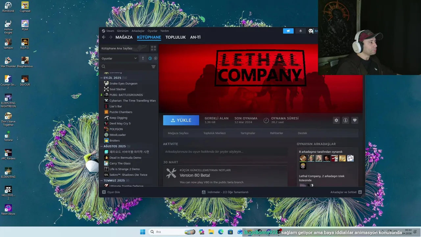Select the Hollow Knight desktop icon
Viewport: 421px width, 237px height.
tap(8, 27)
